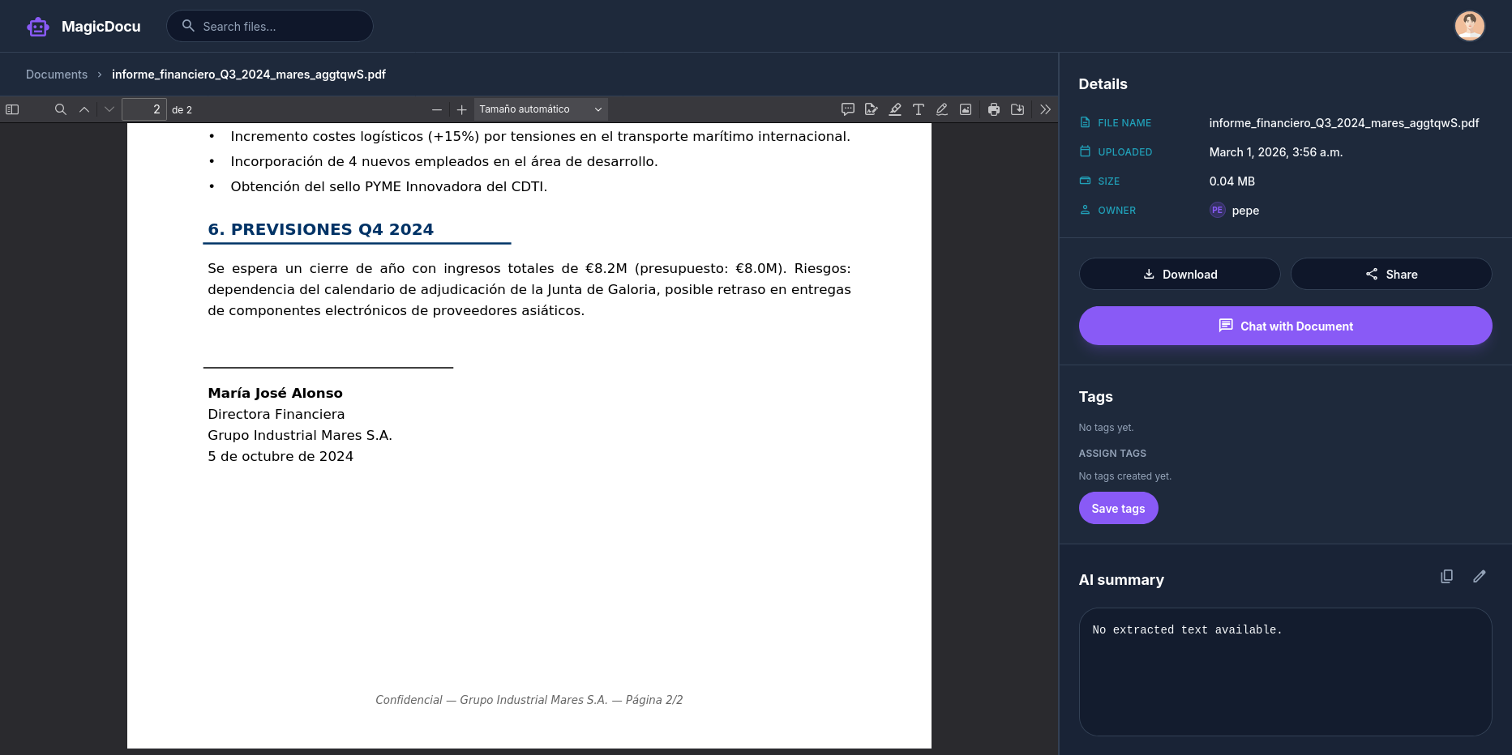1512x755 pixels.
Task: Click the date 5 de octubre de 2024
Action: (x=281, y=456)
